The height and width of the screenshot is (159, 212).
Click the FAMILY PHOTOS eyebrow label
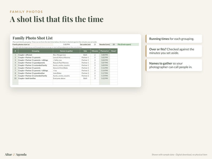tap(26, 12)
